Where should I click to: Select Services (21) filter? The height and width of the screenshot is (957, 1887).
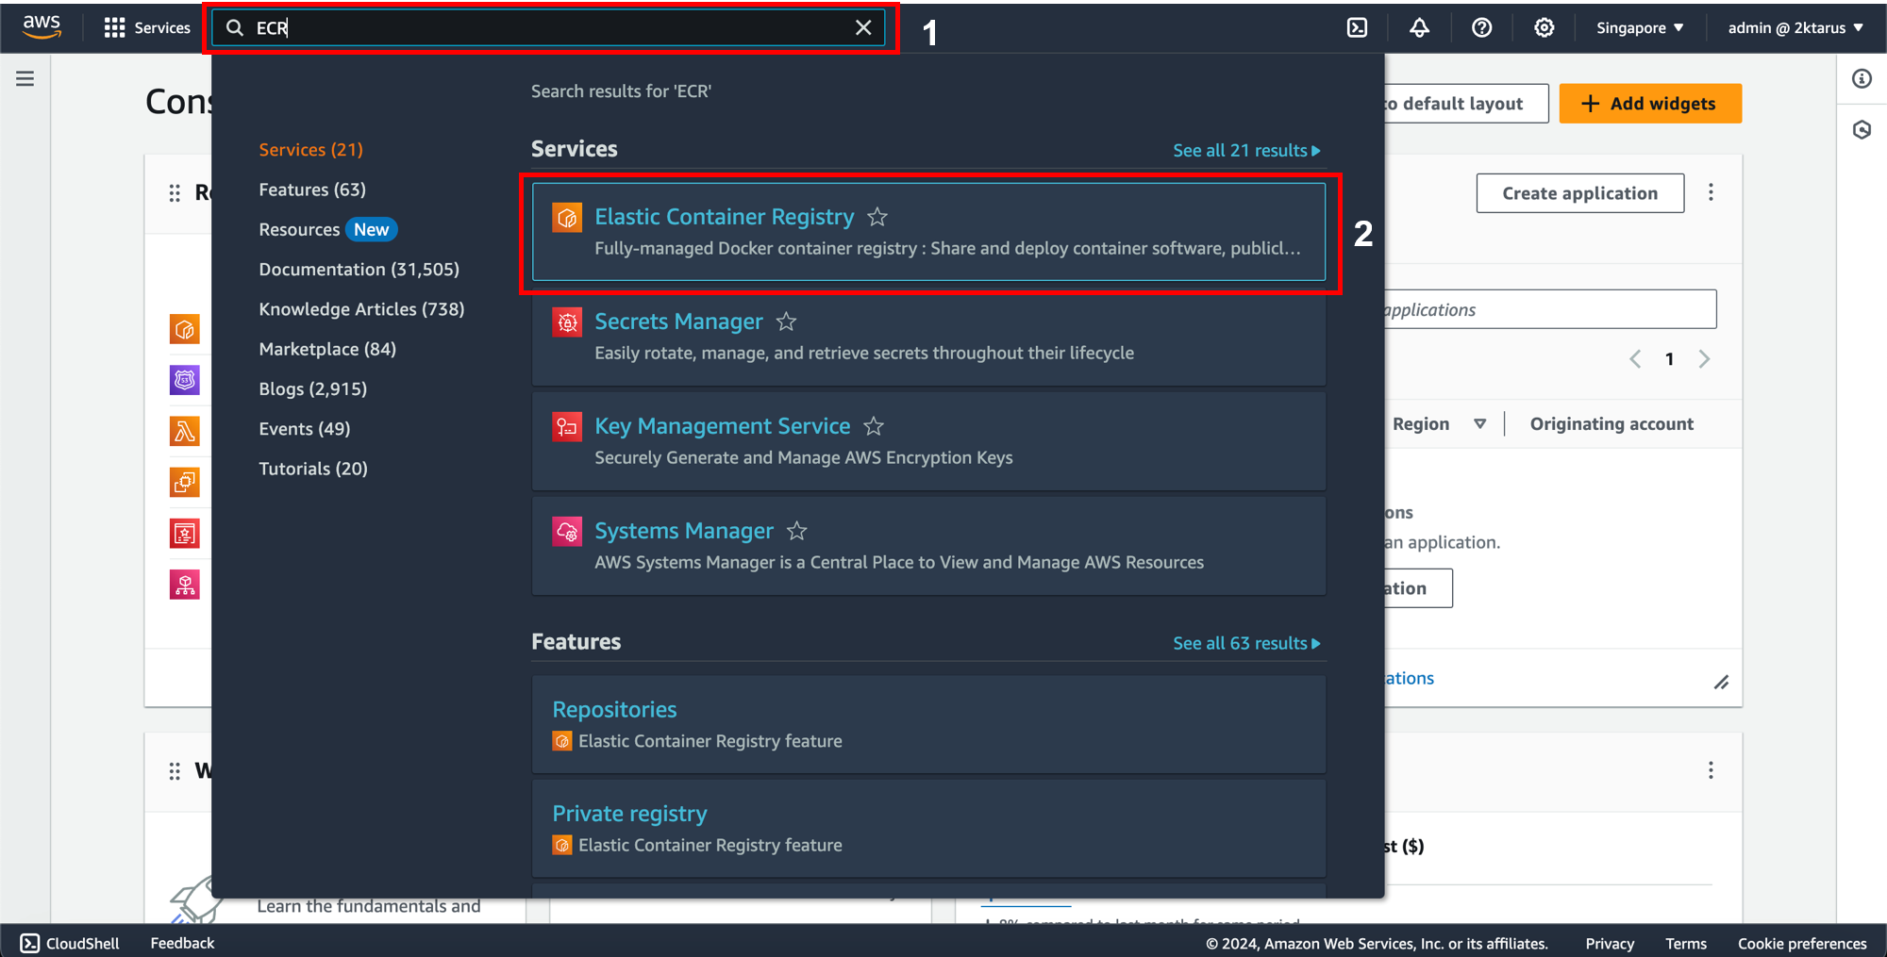[x=310, y=150]
